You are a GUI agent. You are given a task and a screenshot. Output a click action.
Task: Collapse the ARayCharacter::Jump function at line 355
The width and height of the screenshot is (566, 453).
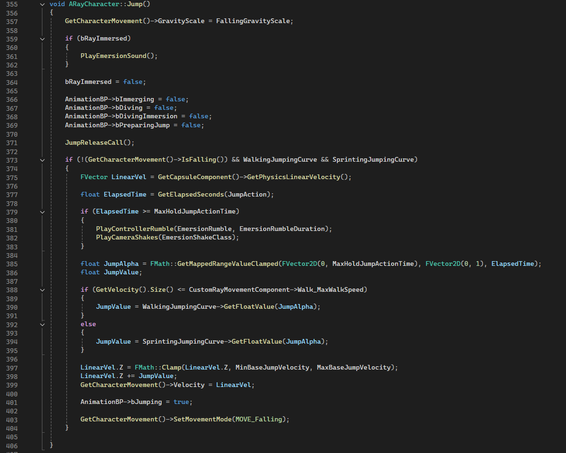tap(43, 4)
